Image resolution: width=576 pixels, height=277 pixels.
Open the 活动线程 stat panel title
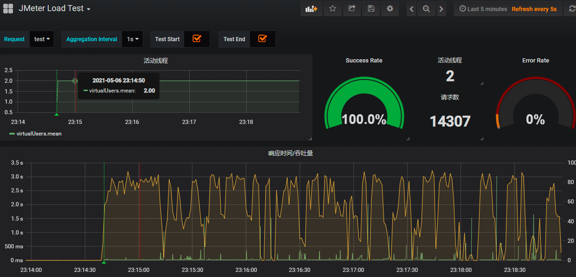pyautogui.click(x=450, y=60)
